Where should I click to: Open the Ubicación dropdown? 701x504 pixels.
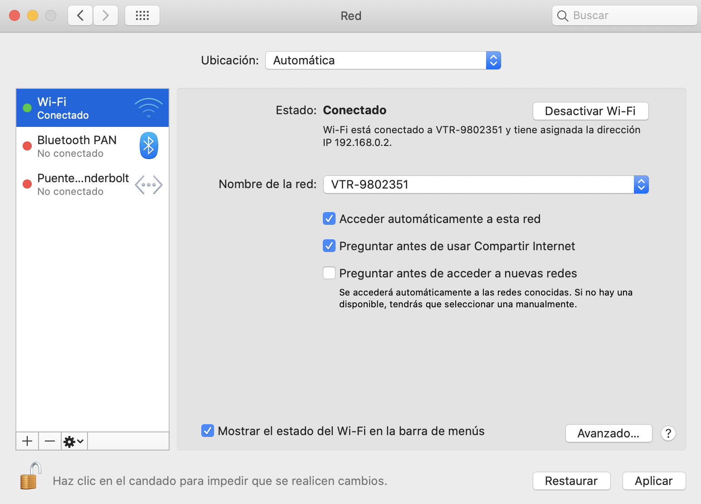click(x=383, y=60)
